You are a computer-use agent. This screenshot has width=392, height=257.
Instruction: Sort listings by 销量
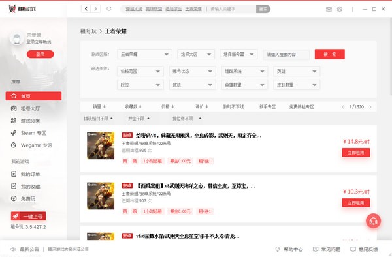click(99, 106)
